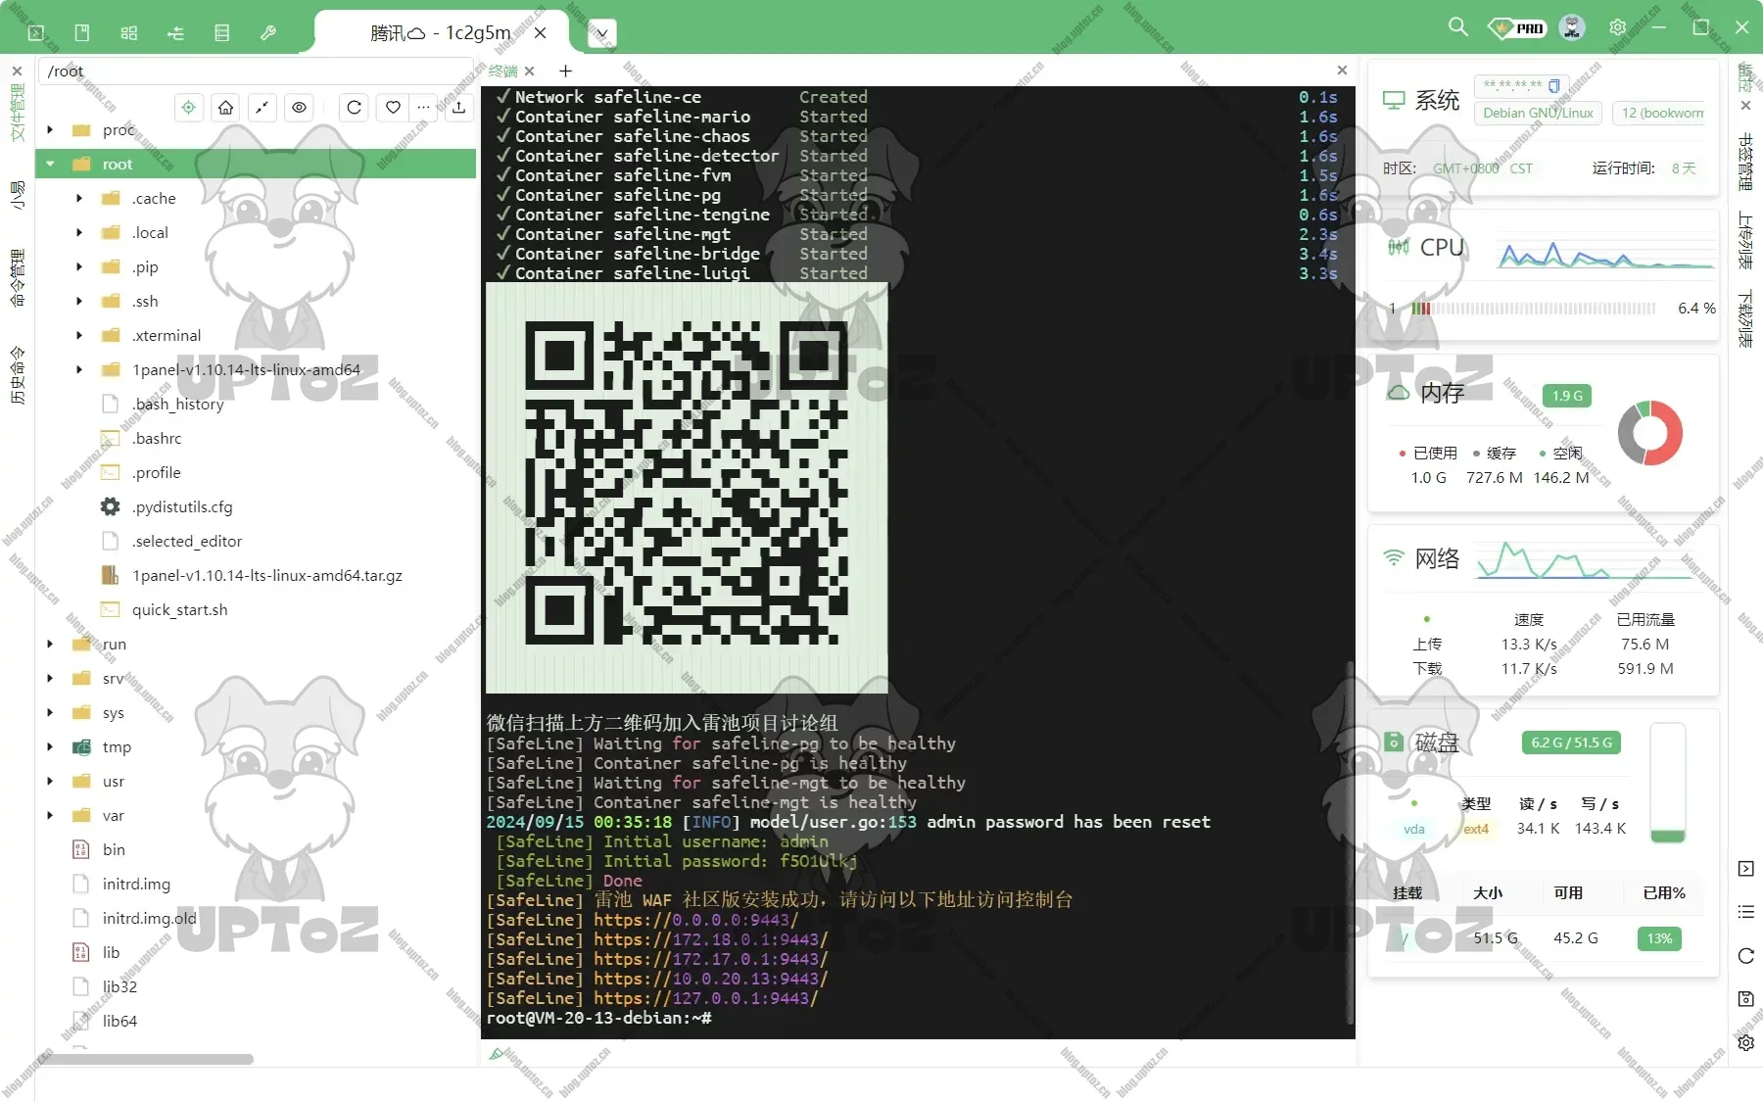
Task: Click the pen icon below the terminal
Action: (497, 1054)
